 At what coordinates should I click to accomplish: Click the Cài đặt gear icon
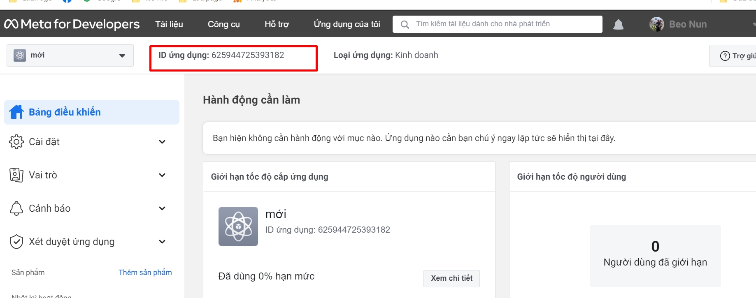click(16, 142)
